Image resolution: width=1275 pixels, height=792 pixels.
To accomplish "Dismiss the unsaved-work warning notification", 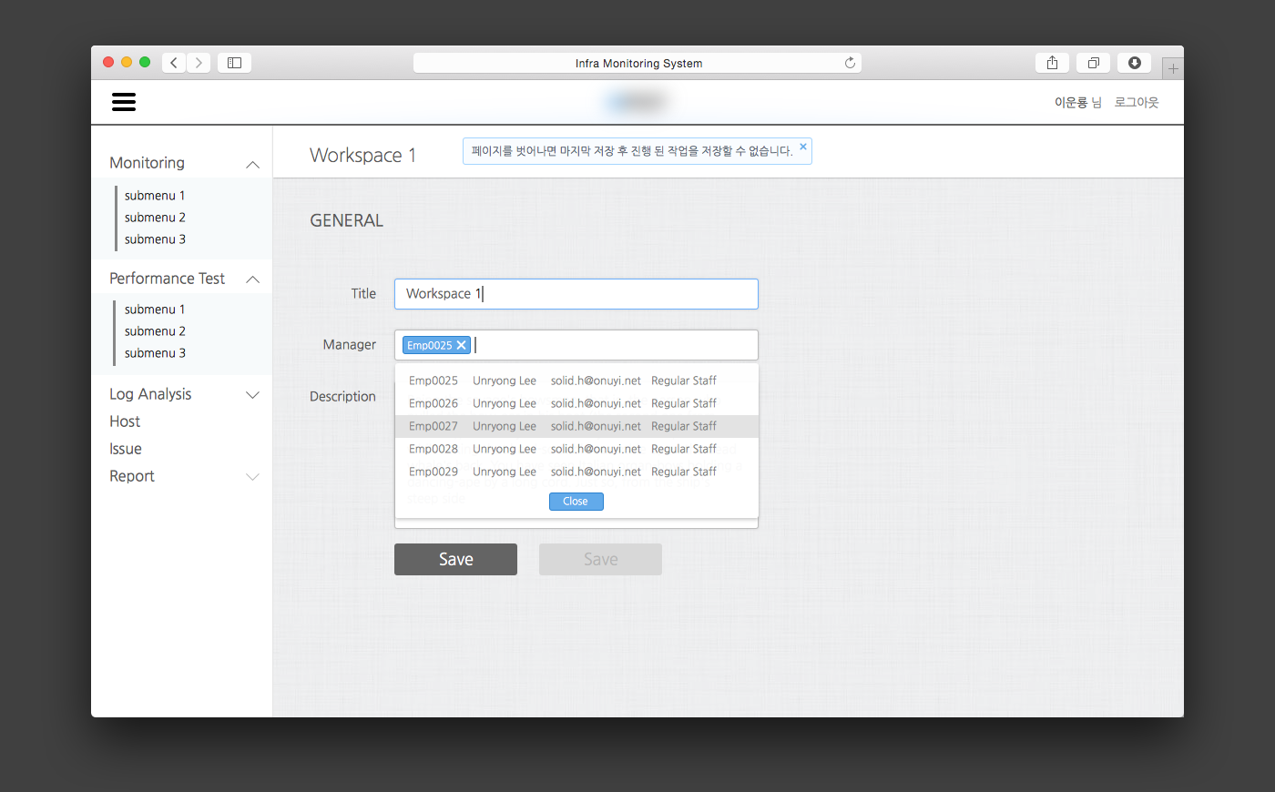I will pyautogui.click(x=803, y=147).
